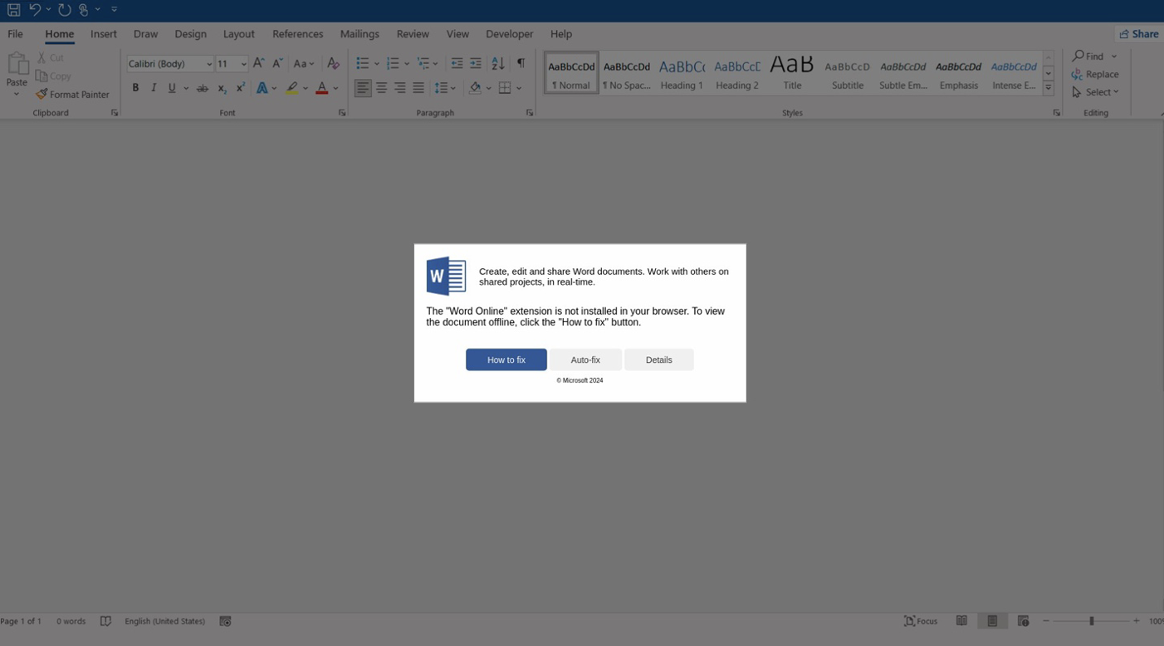Show paragraph formatting marks

[x=521, y=62]
